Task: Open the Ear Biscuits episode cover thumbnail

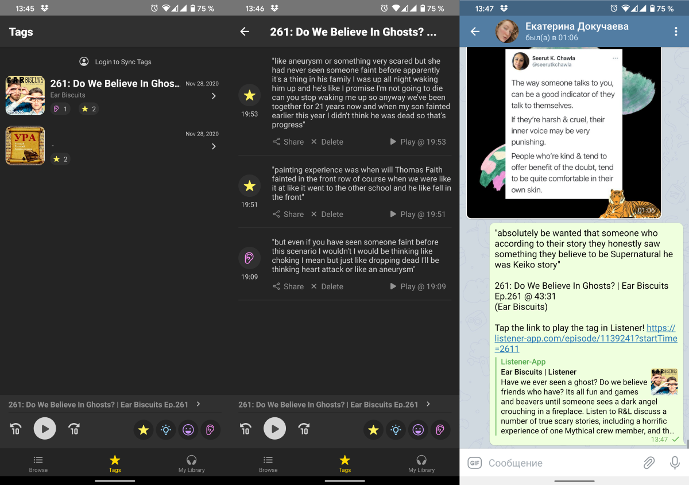Action: coord(25,95)
